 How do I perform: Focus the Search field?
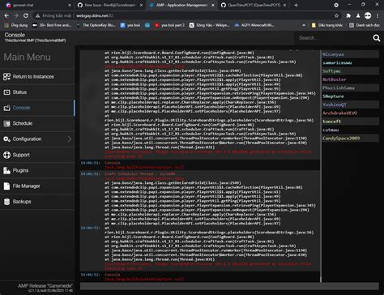(x=334, y=38)
